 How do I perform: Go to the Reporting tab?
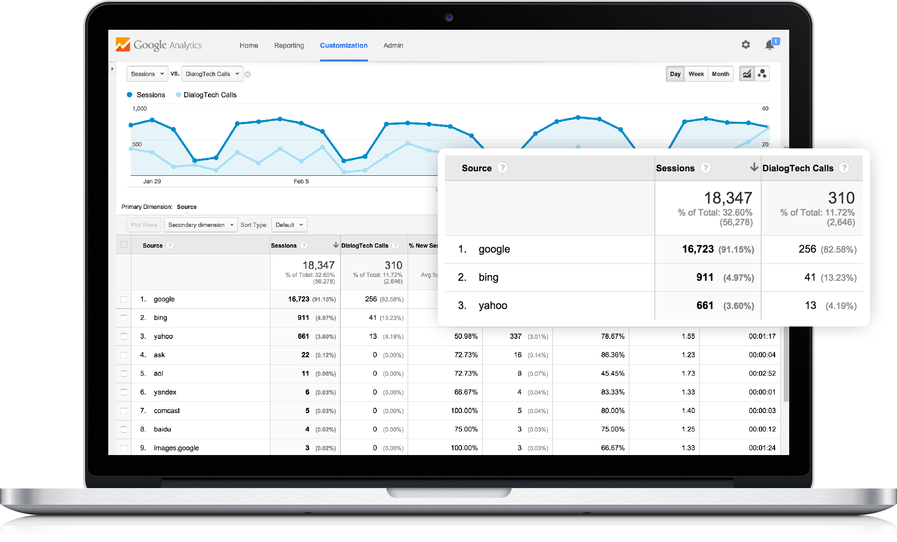click(x=289, y=45)
